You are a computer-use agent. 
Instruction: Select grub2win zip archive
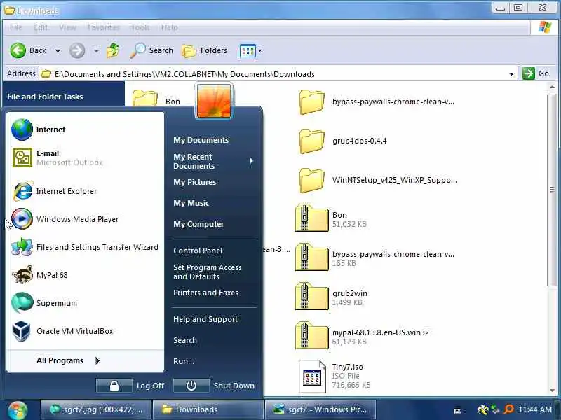[x=311, y=297]
